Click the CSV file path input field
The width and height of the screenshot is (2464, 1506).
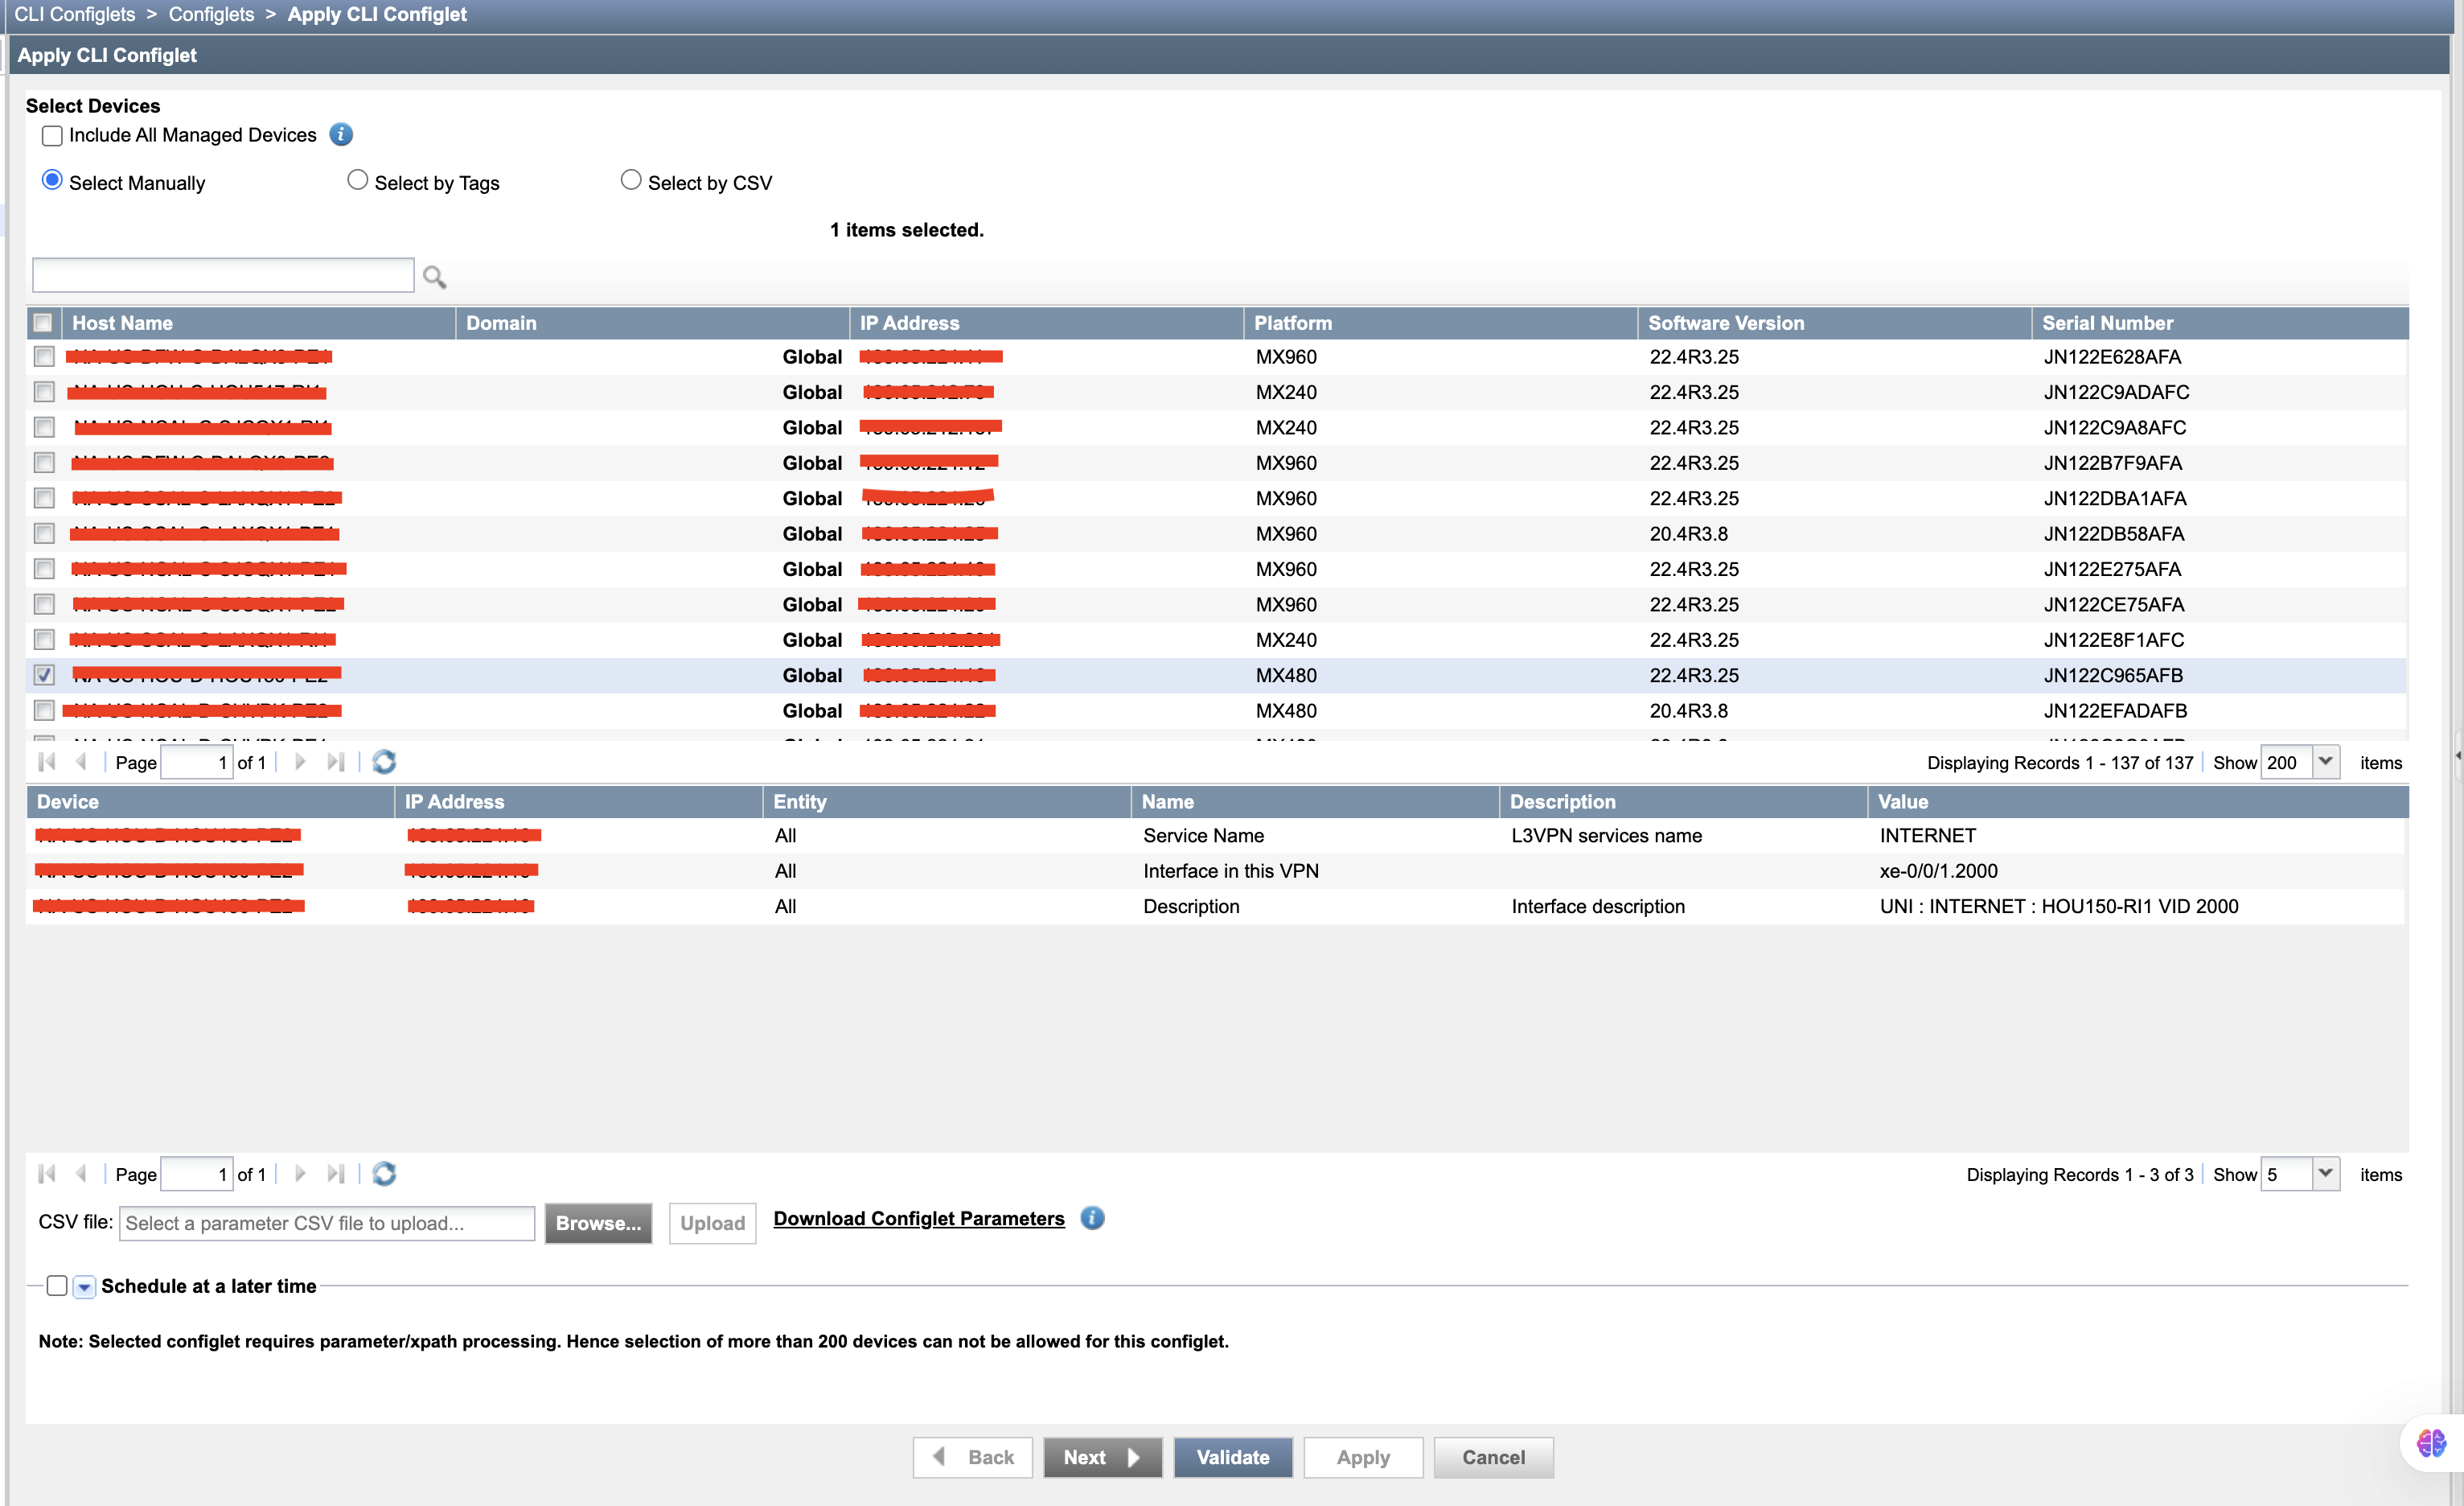click(327, 1223)
